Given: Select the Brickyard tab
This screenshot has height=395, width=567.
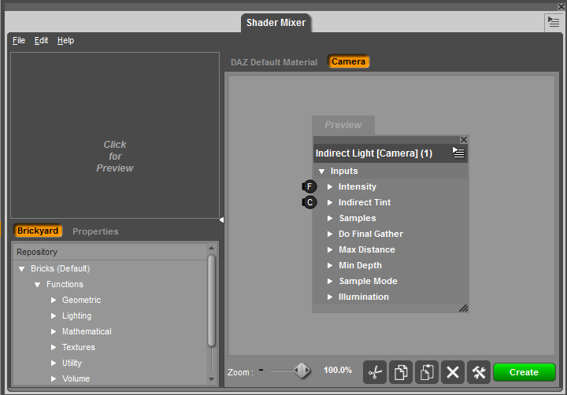Looking at the screenshot, I should [38, 231].
